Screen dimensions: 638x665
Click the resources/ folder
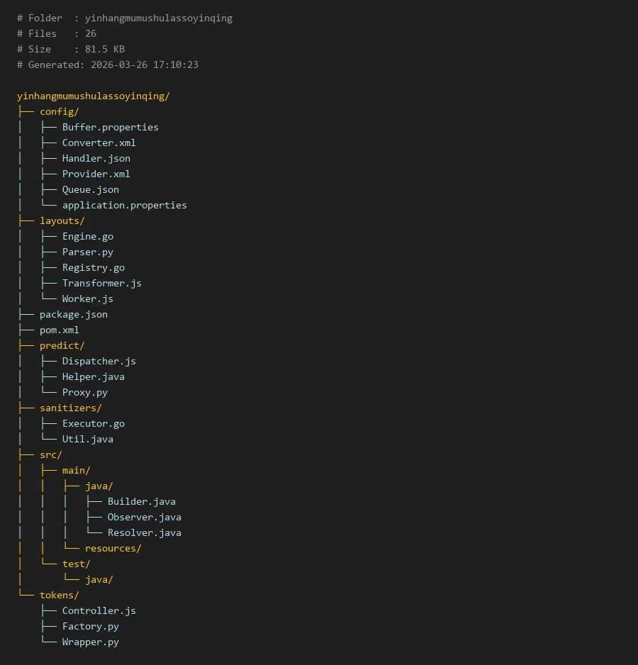coord(113,549)
